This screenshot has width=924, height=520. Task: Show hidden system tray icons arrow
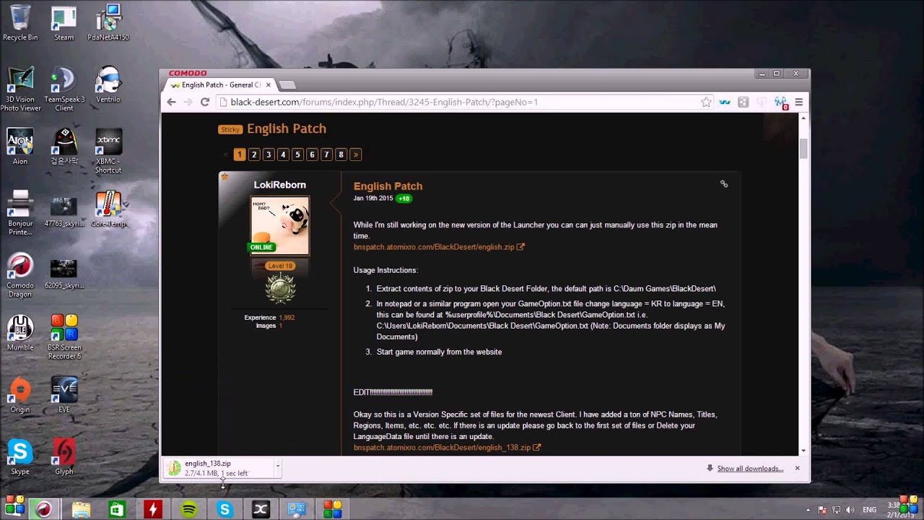[x=808, y=510]
